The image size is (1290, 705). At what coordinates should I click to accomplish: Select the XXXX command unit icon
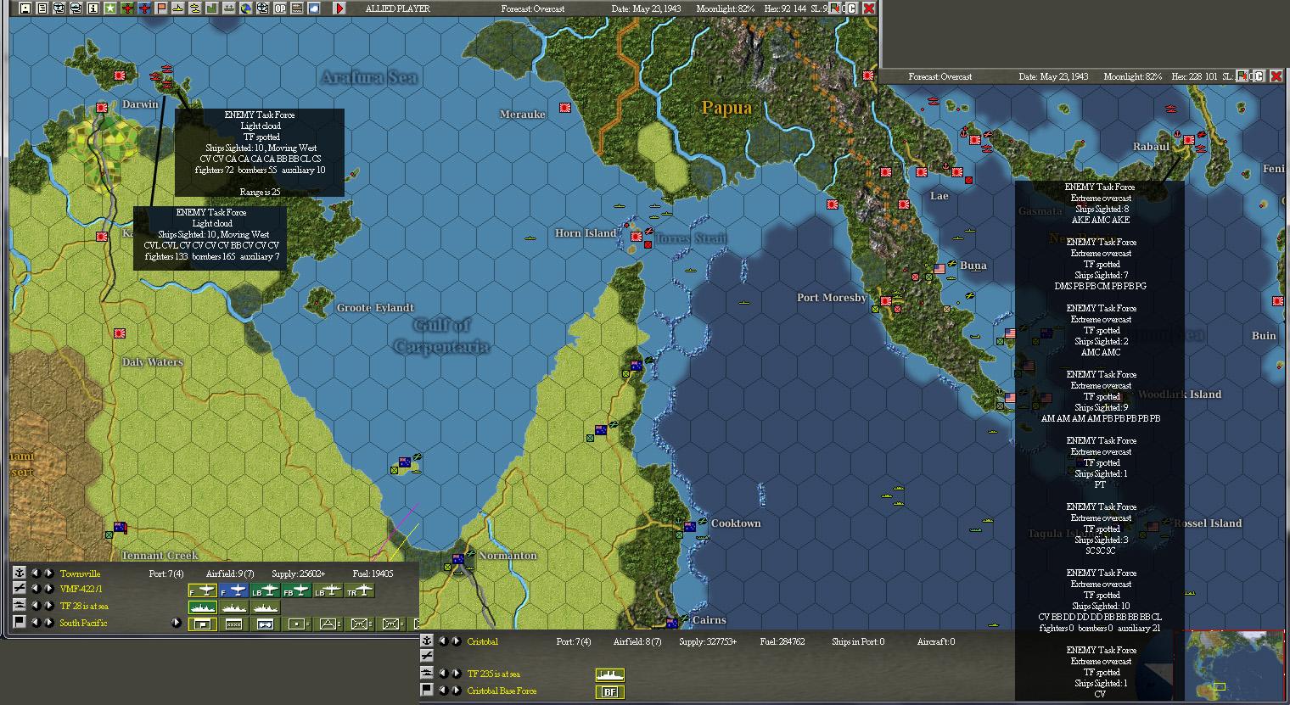click(233, 624)
